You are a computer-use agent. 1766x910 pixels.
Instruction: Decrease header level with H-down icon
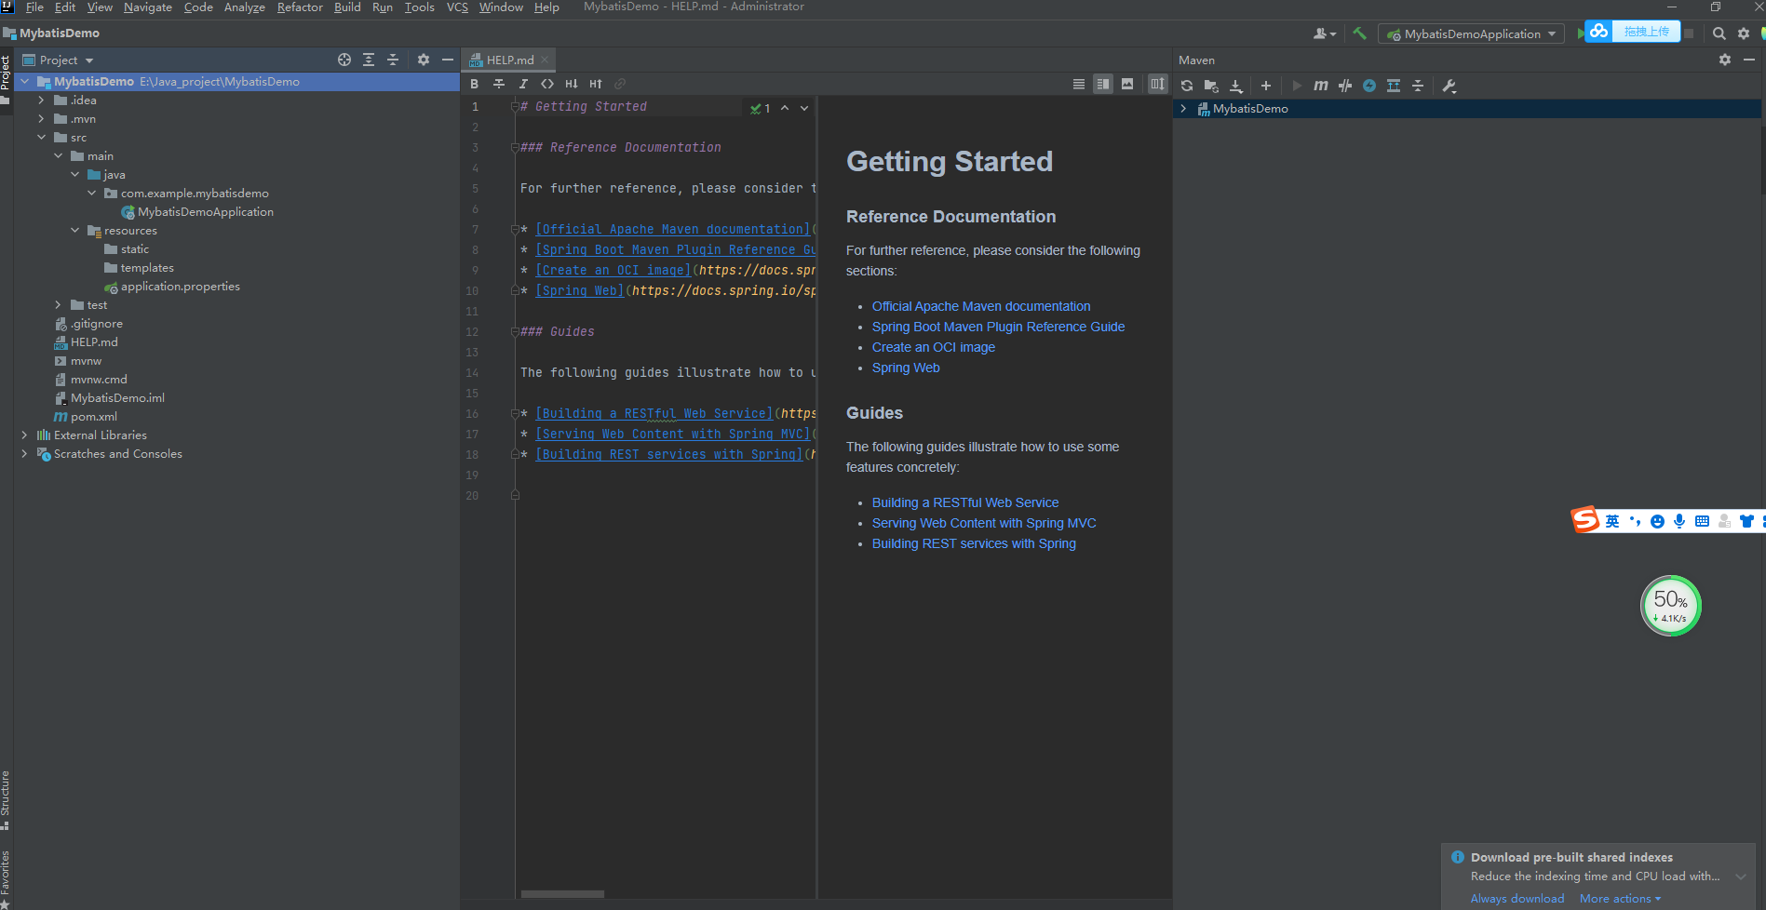(572, 84)
